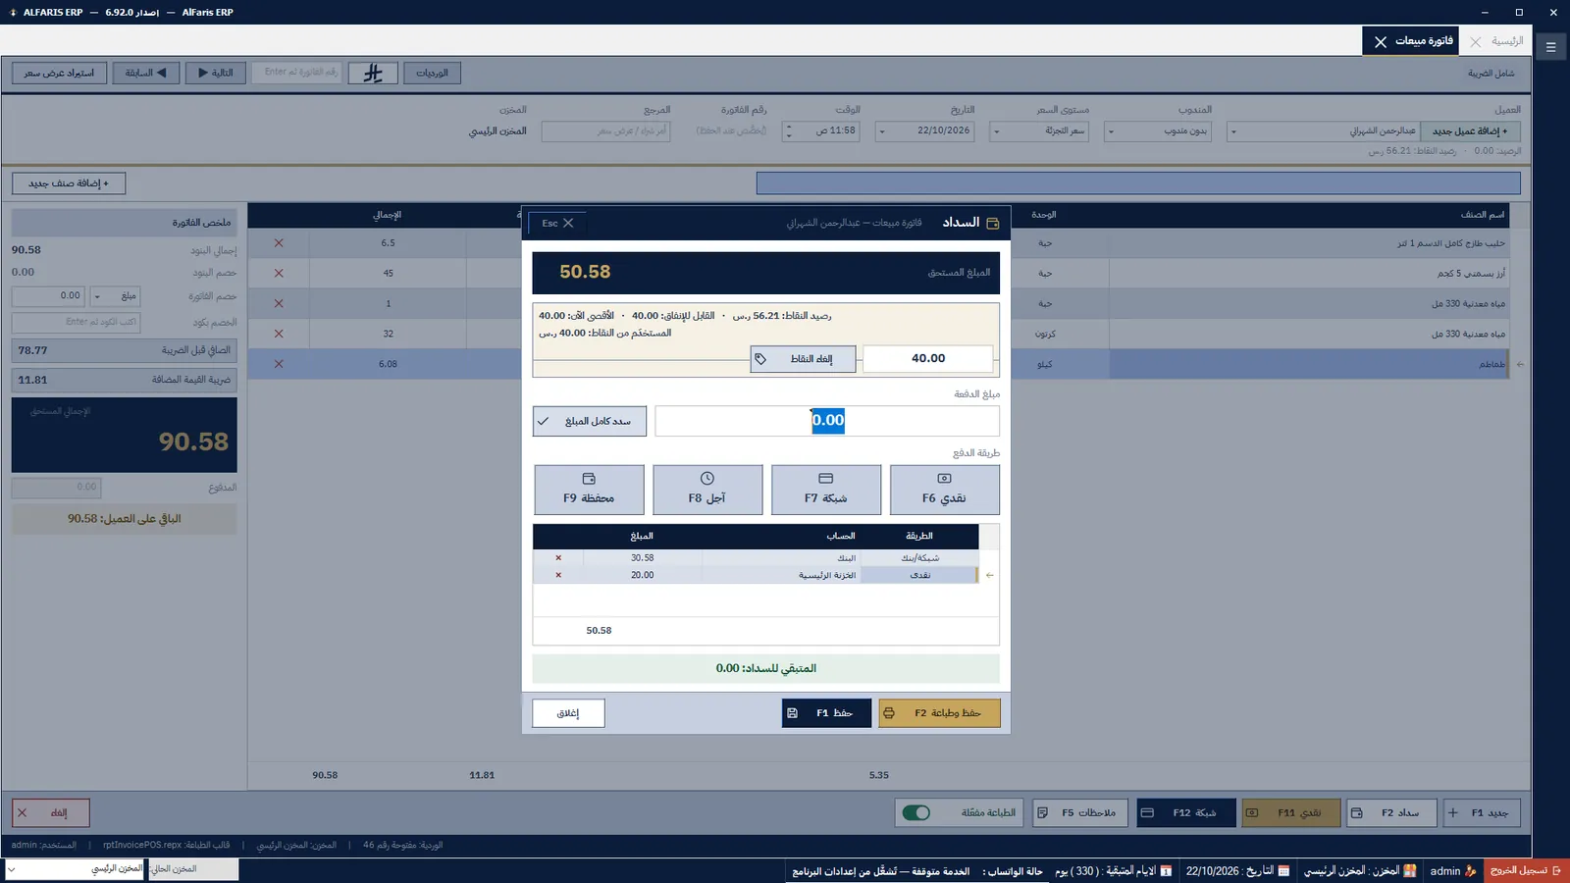Click Save and Print F2 button
1570x883 pixels.
tap(939, 713)
